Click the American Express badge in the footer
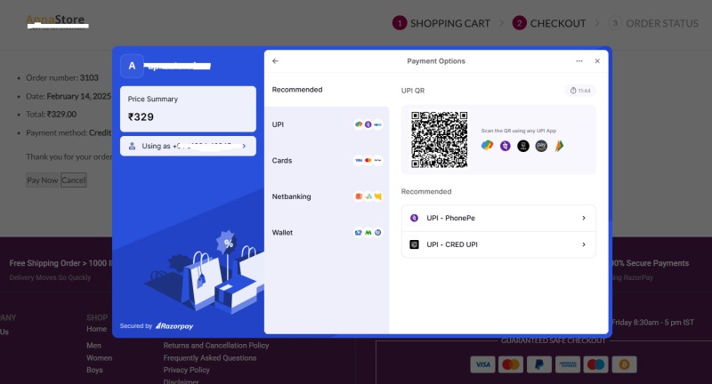This screenshot has height=384, width=712. click(568, 364)
